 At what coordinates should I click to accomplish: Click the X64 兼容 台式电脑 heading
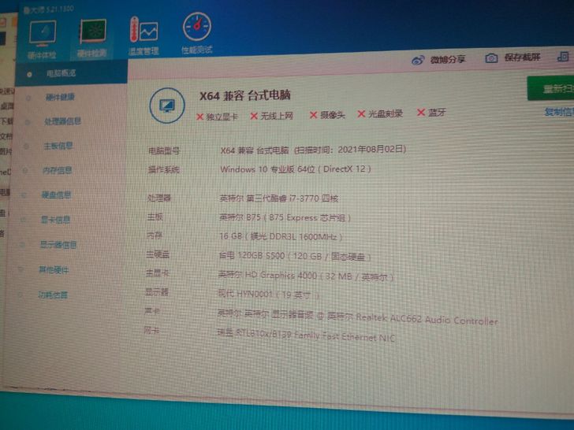point(245,96)
